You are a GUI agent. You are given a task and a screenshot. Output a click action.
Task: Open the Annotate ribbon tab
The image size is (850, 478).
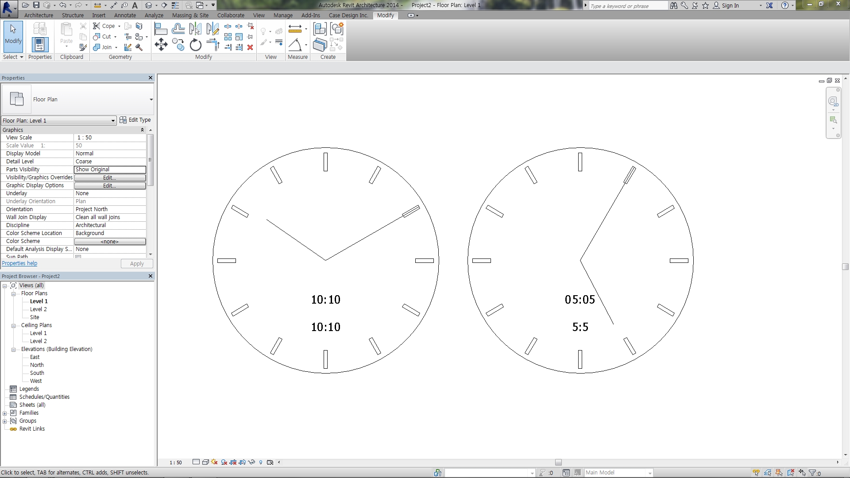click(125, 15)
